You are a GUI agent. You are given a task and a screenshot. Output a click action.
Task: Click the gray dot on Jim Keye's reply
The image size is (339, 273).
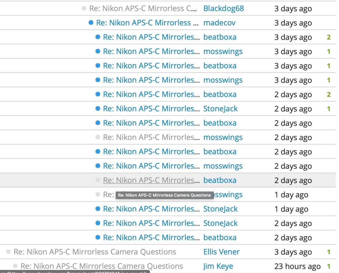coord(15,266)
